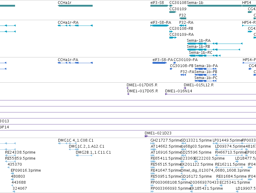Click the RE24338.5prime EST label
The width and height of the screenshot is (256, 193).
click(x=20, y=152)
